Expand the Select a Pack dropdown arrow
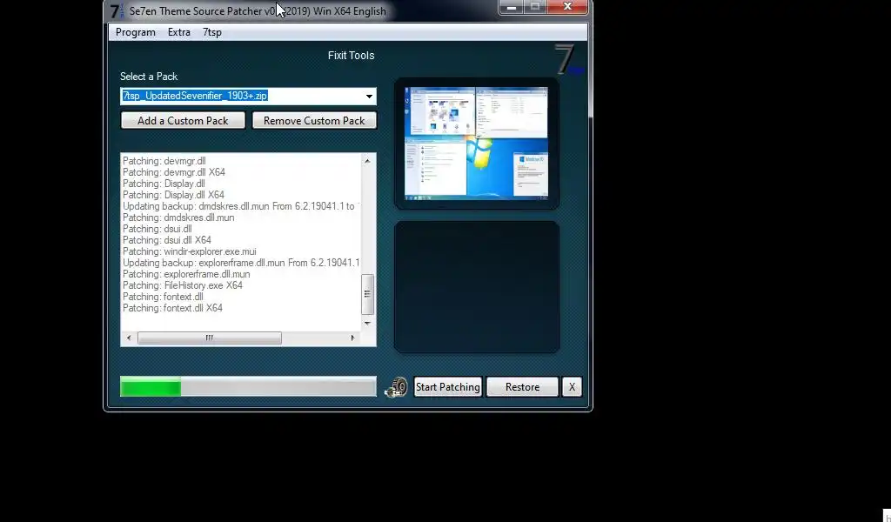This screenshot has width=891, height=522. click(369, 96)
